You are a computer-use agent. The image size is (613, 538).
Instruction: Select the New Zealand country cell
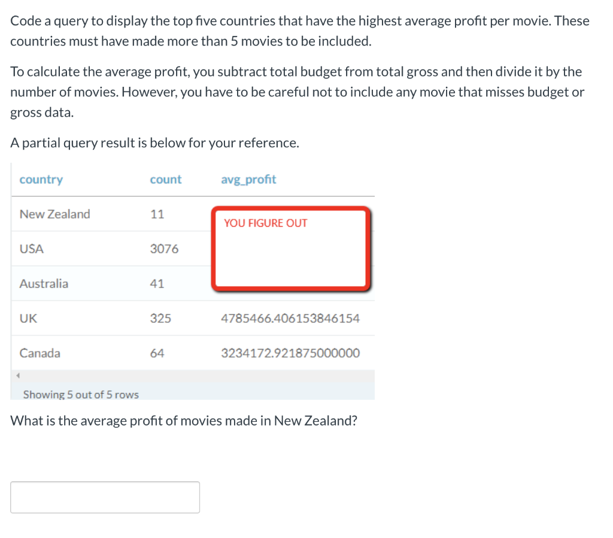[x=54, y=214]
